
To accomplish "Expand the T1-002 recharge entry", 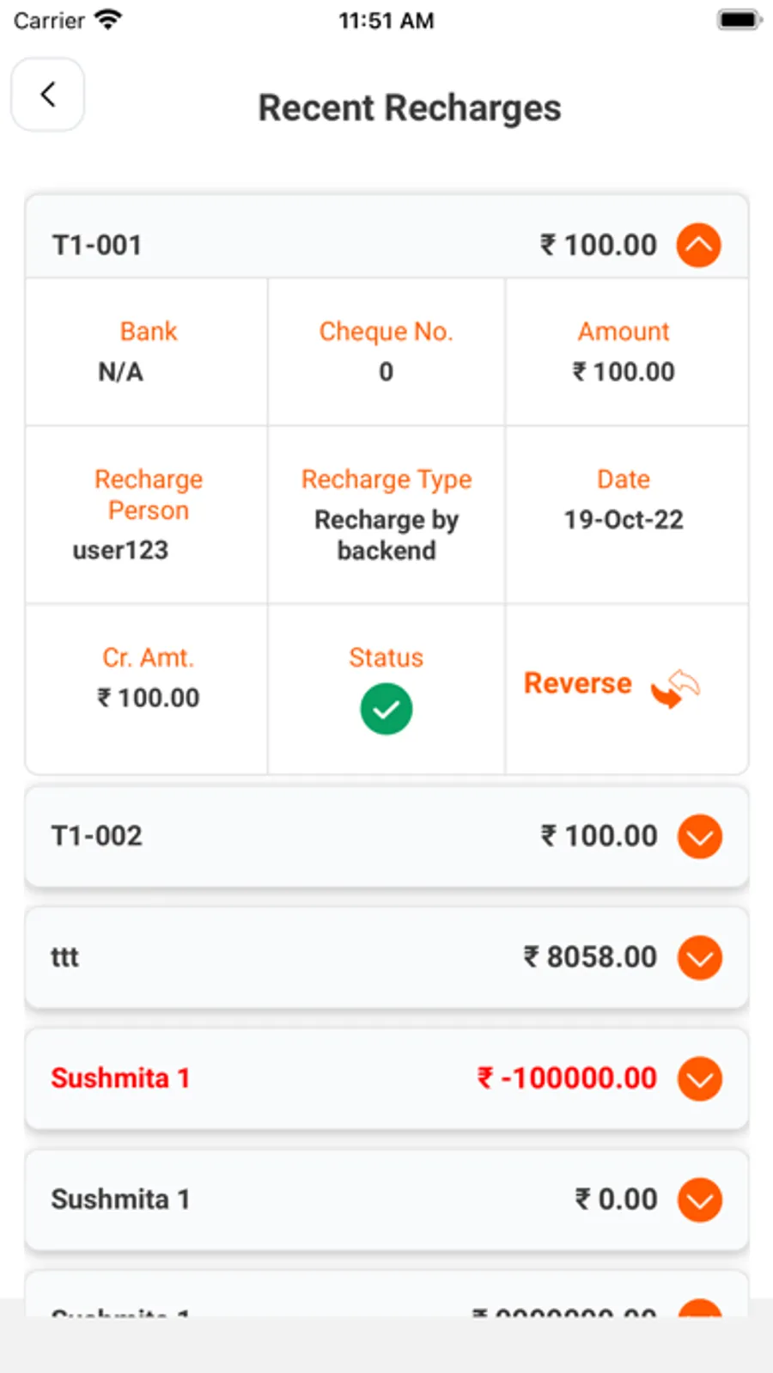I will click(x=699, y=836).
